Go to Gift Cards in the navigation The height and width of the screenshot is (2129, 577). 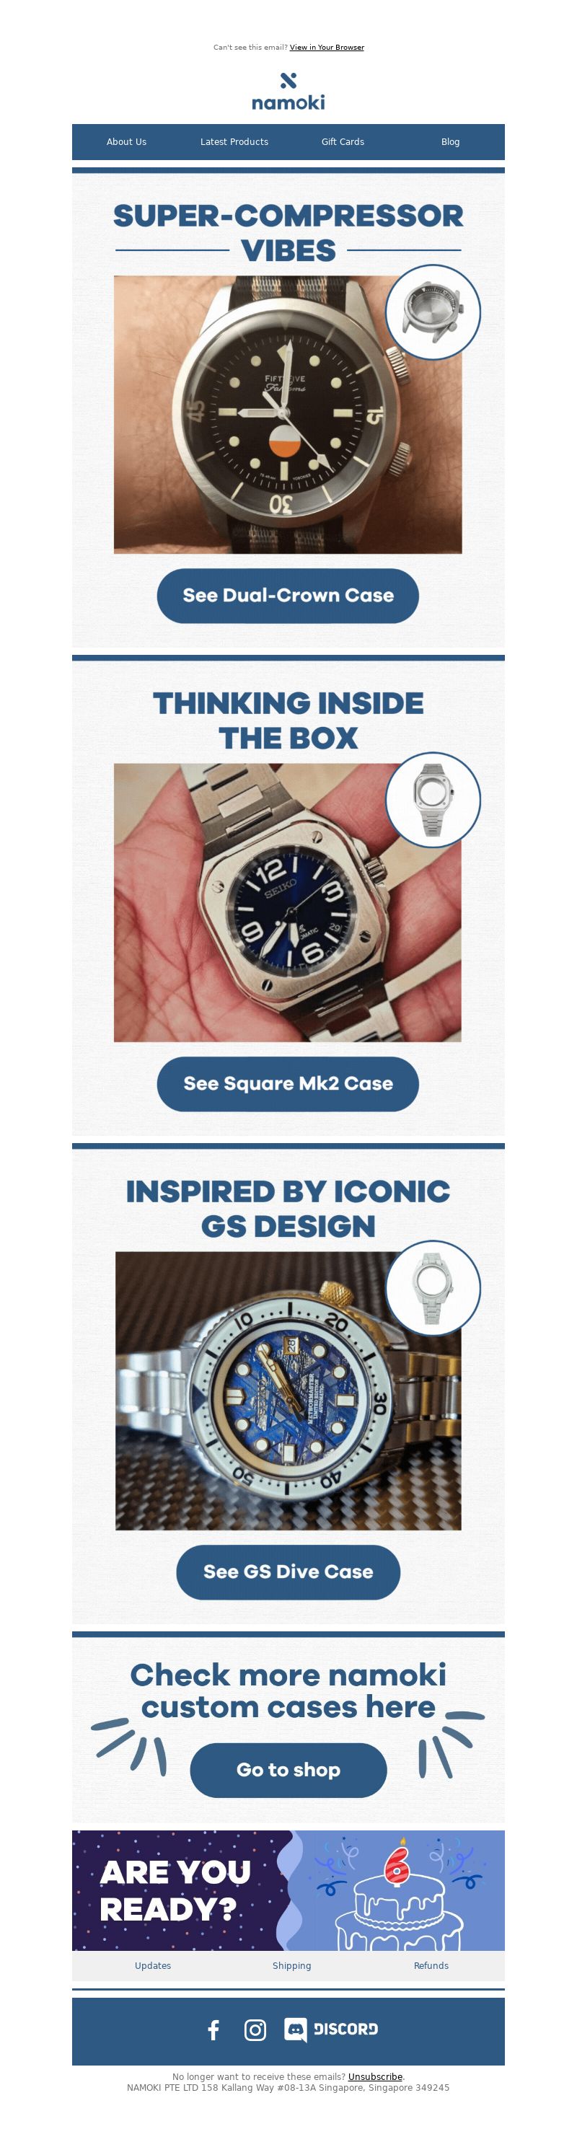(343, 142)
